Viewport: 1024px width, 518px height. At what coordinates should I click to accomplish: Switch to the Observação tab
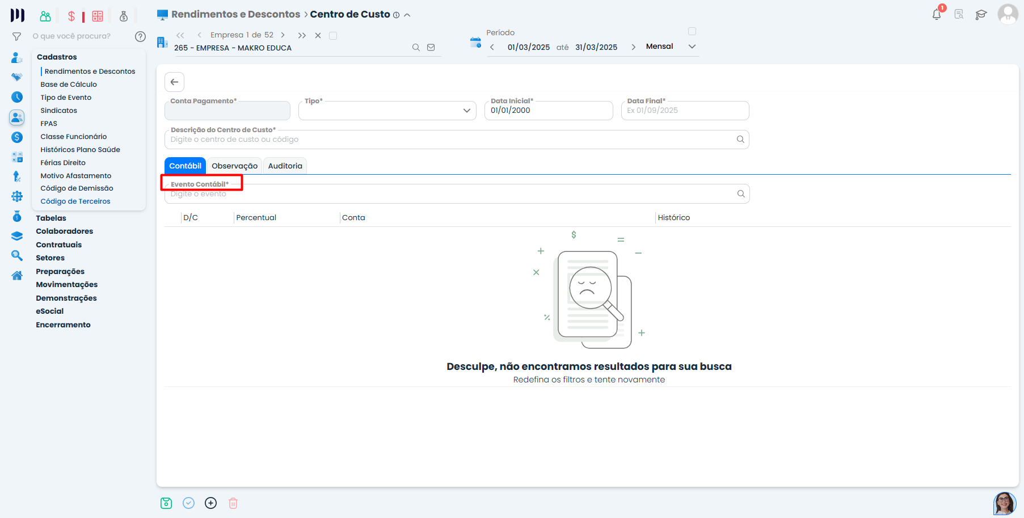pyautogui.click(x=234, y=166)
